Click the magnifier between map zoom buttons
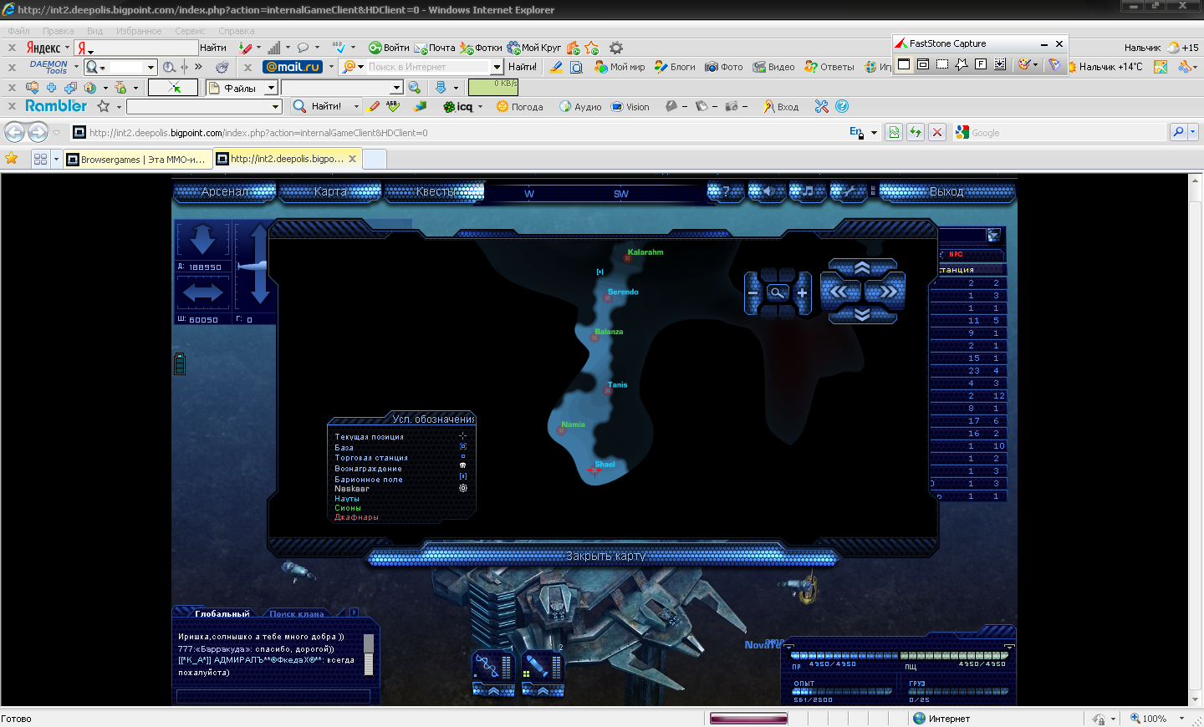1204x727 pixels. tap(778, 292)
